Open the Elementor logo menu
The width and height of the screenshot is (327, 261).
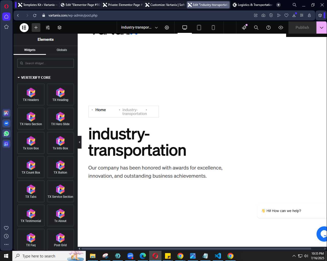24,28
